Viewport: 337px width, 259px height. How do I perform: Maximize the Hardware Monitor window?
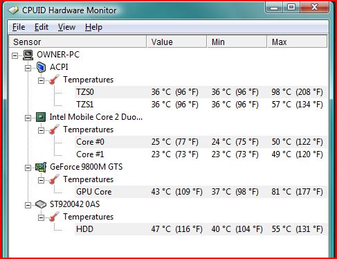tap(291, 8)
